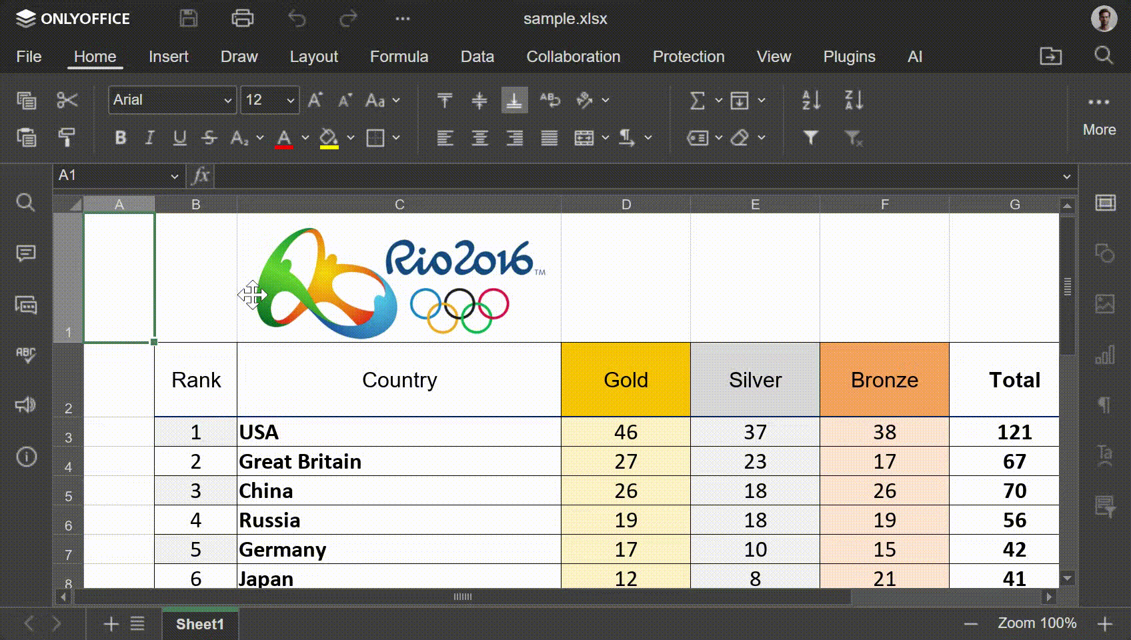Add a new sheet with plus button
This screenshot has width=1131, height=640.
tap(111, 624)
